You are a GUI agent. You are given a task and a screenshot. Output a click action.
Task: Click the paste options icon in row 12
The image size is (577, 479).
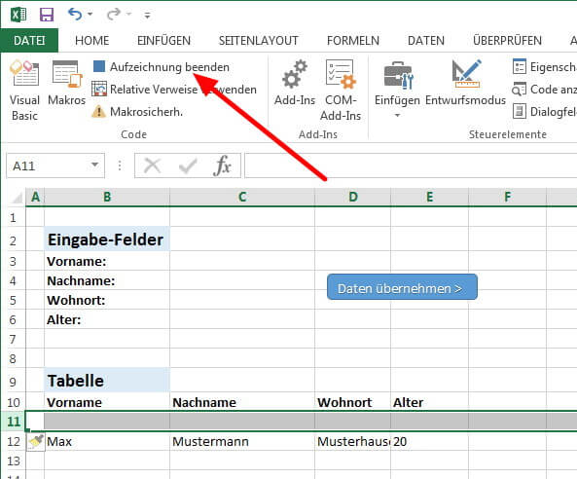tap(36, 441)
